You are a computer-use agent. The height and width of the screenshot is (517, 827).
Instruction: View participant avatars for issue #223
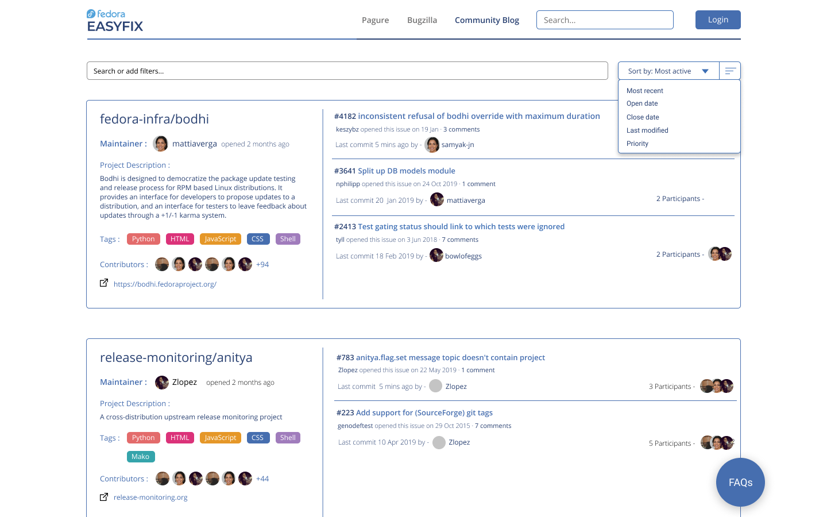717,443
